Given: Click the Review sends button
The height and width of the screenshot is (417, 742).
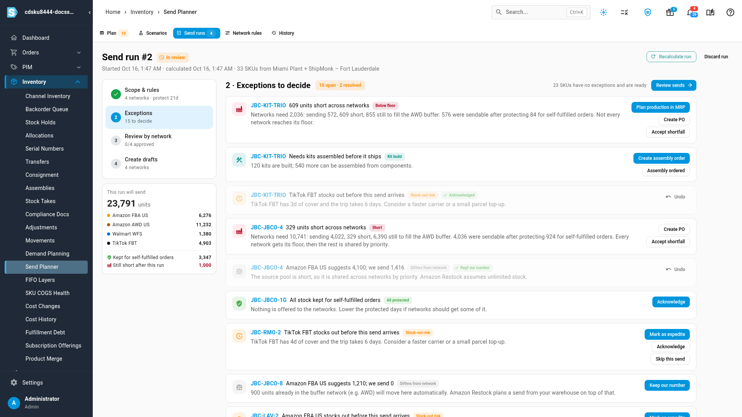Looking at the screenshot, I should [674, 85].
